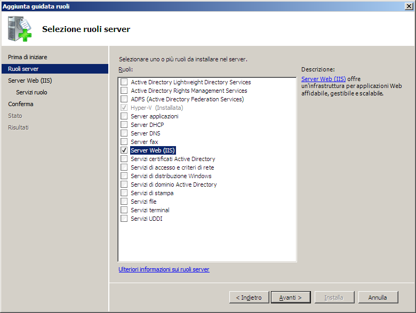This screenshot has width=416, height=313.
Task: Open Servizi ruolo sidebar step
Action: 31,92
